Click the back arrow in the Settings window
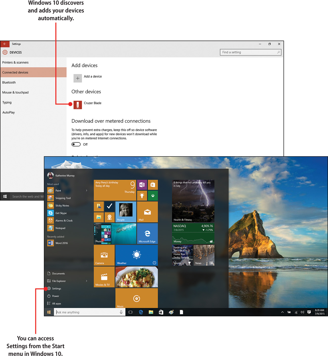The image size is (328, 356). tap(5, 44)
